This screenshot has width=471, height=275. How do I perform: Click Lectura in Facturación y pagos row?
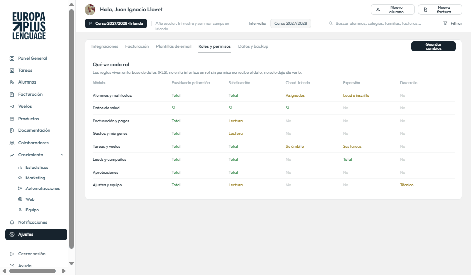coord(235,121)
